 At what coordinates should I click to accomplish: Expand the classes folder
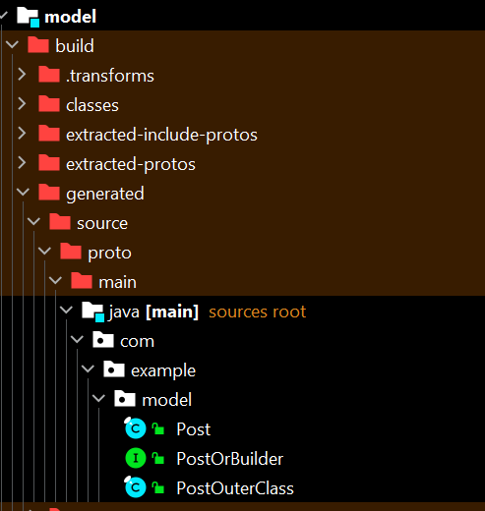(x=22, y=104)
